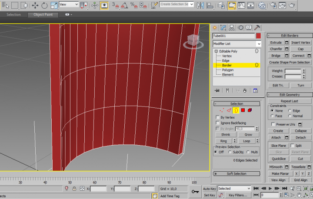
Task: Open the Utilities hammer panel
Action: tap(257, 27)
